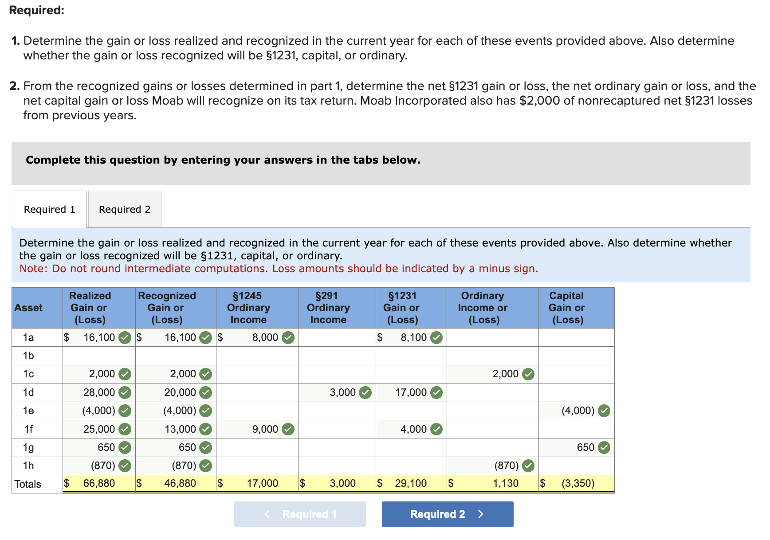Click green checkmark beside 1d Realized 28,000
770x540 pixels.
(125, 393)
